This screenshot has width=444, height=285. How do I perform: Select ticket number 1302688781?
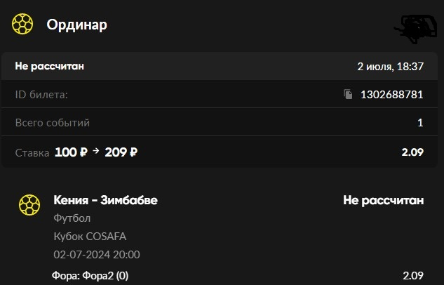[x=392, y=94]
